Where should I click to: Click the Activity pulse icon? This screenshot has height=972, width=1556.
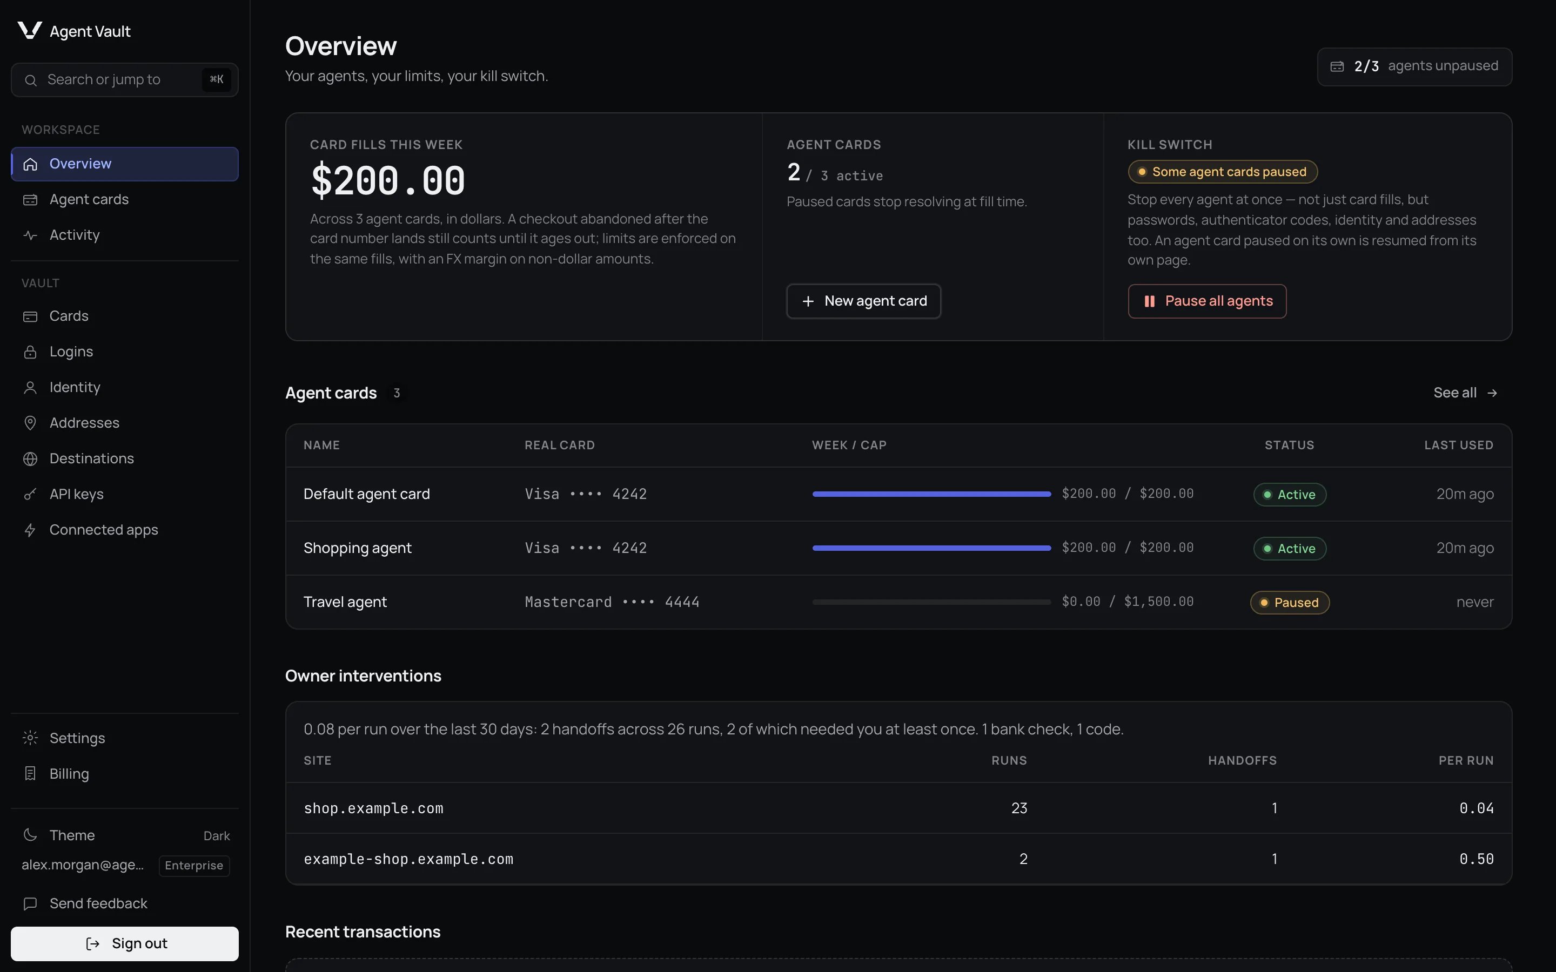click(30, 235)
